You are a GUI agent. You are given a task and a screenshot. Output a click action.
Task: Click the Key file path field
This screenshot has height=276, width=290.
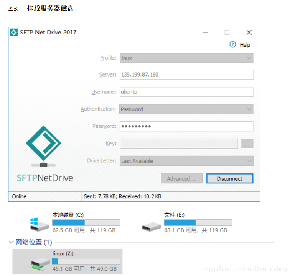point(179,144)
